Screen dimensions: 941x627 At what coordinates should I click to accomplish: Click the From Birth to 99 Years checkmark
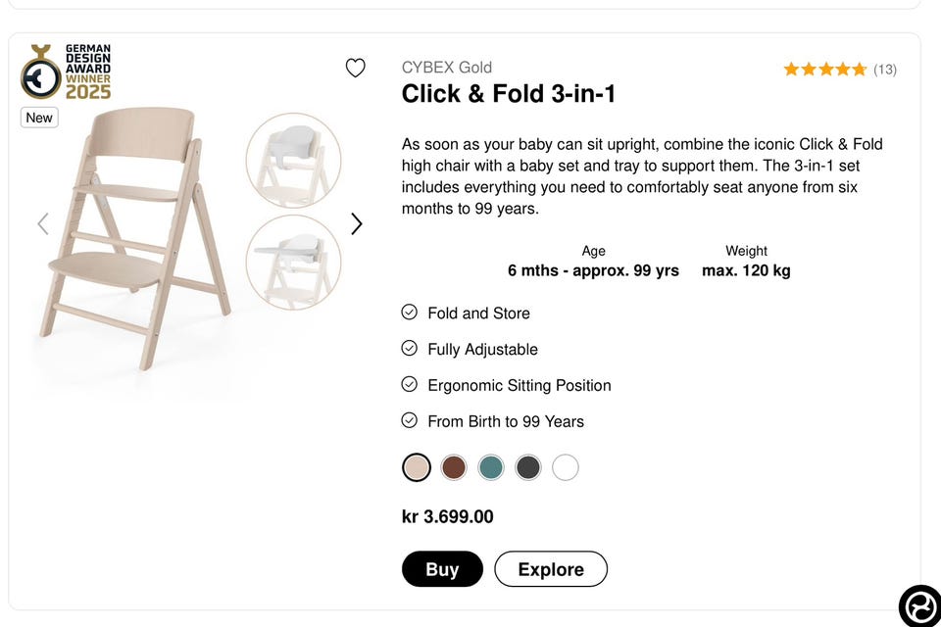pos(410,421)
